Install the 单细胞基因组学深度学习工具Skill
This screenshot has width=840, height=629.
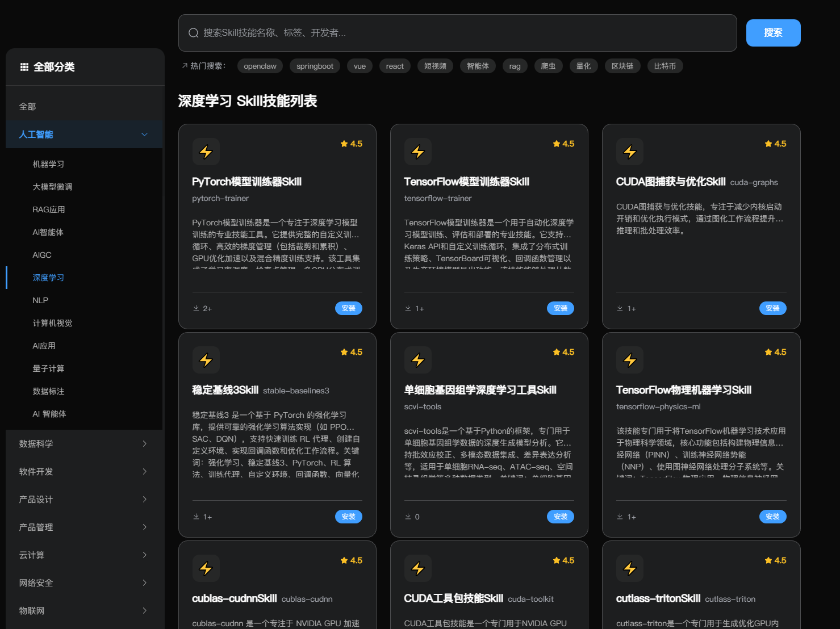tap(561, 517)
